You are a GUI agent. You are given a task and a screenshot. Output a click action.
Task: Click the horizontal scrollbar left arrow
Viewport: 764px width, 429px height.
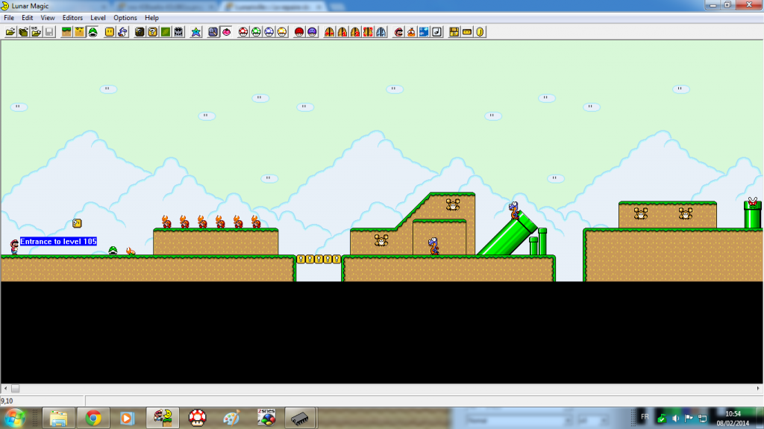coord(5,389)
